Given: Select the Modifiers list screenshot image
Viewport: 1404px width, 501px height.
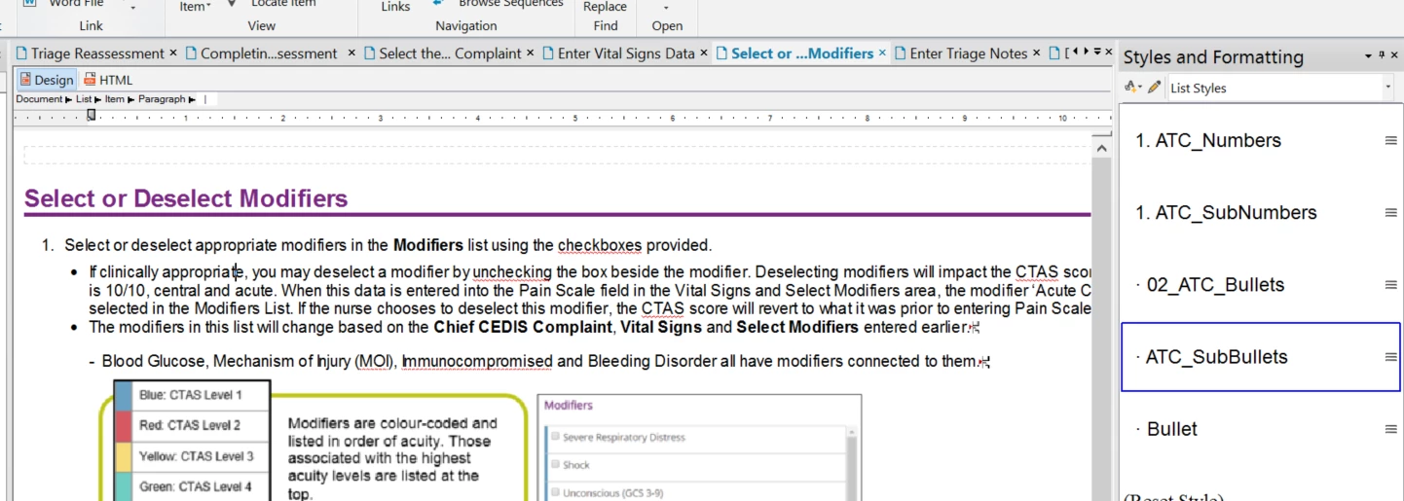Looking at the screenshot, I should pyautogui.click(x=699, y=447).
